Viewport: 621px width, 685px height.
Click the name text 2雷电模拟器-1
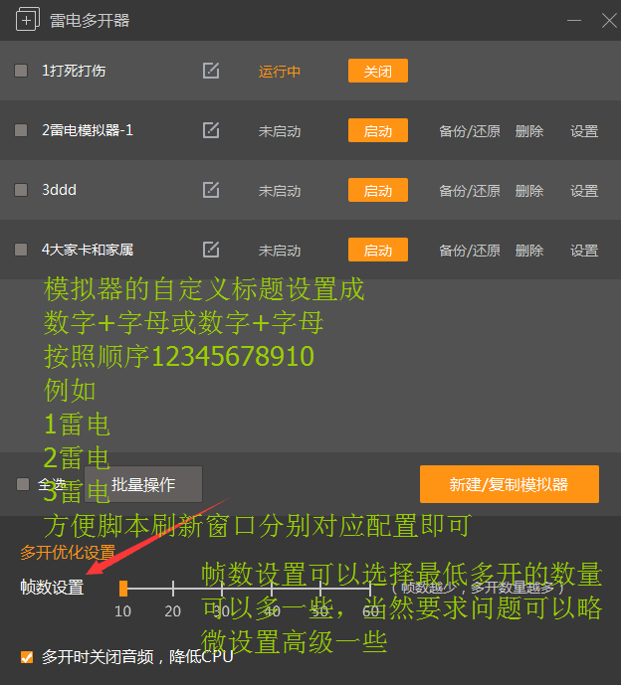click(88, 130)
